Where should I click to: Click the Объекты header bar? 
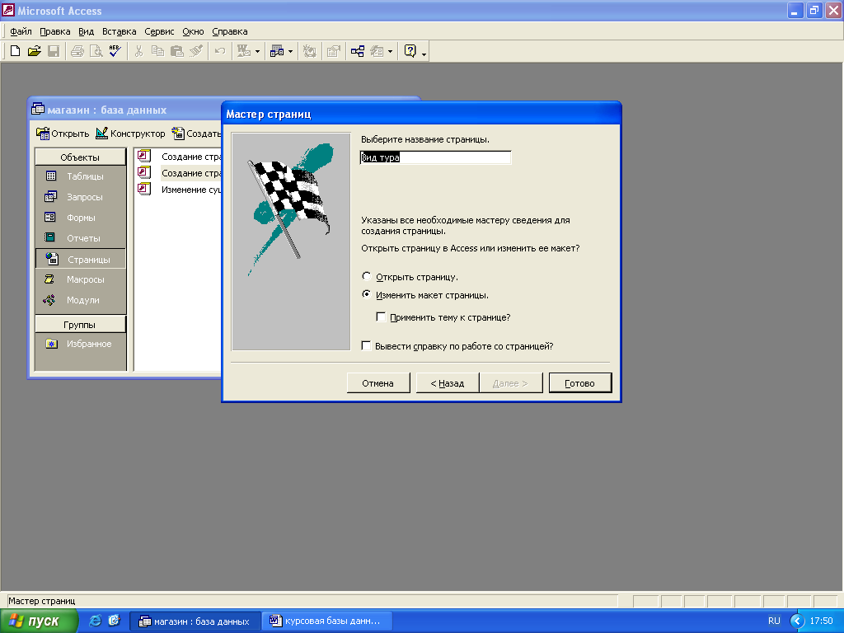point(80,157)
